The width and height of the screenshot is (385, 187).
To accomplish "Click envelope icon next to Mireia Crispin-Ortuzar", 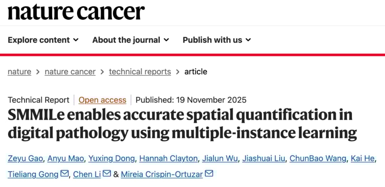I will point(209,174).
